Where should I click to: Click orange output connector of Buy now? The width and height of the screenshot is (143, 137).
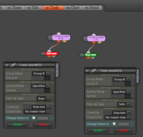click(x=88, y=57)
